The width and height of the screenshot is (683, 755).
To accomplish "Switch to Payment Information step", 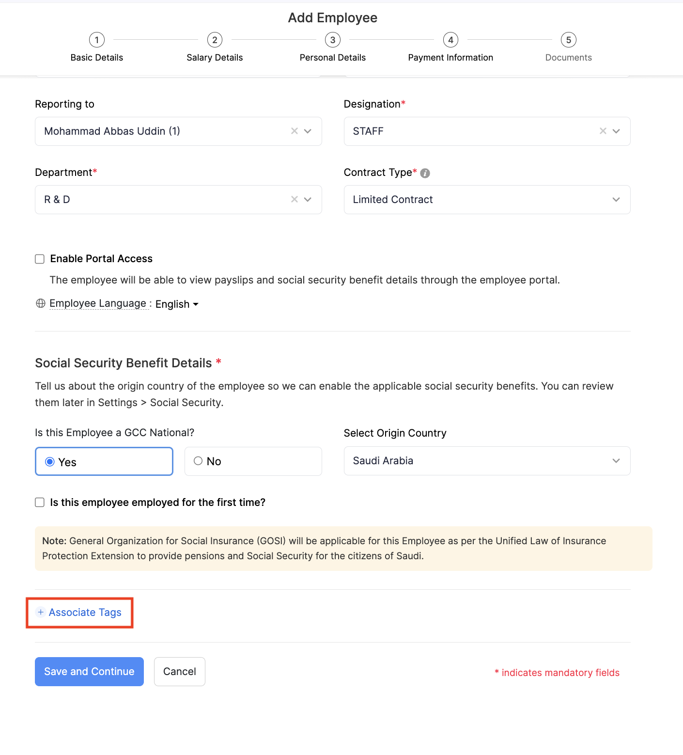I will click(x=450, y=40).
